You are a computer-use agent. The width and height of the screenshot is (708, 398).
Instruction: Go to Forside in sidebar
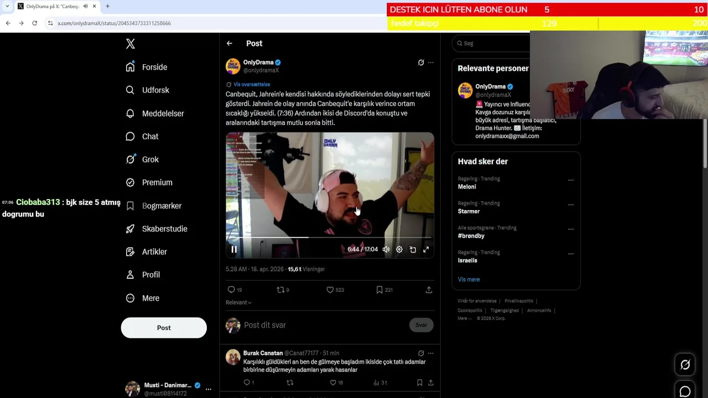147,67
